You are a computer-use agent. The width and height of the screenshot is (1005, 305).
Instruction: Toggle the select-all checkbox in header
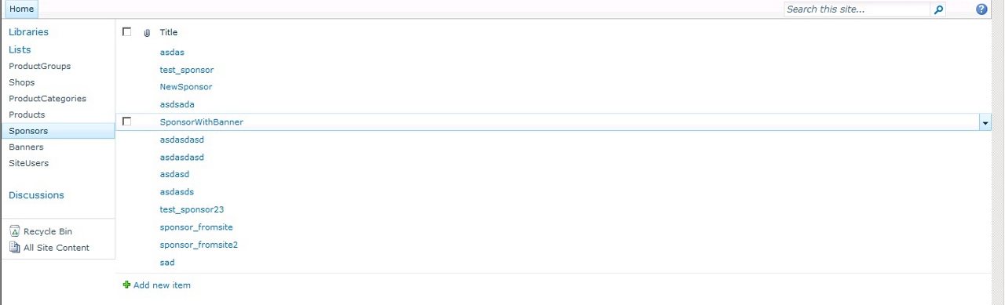126,32
